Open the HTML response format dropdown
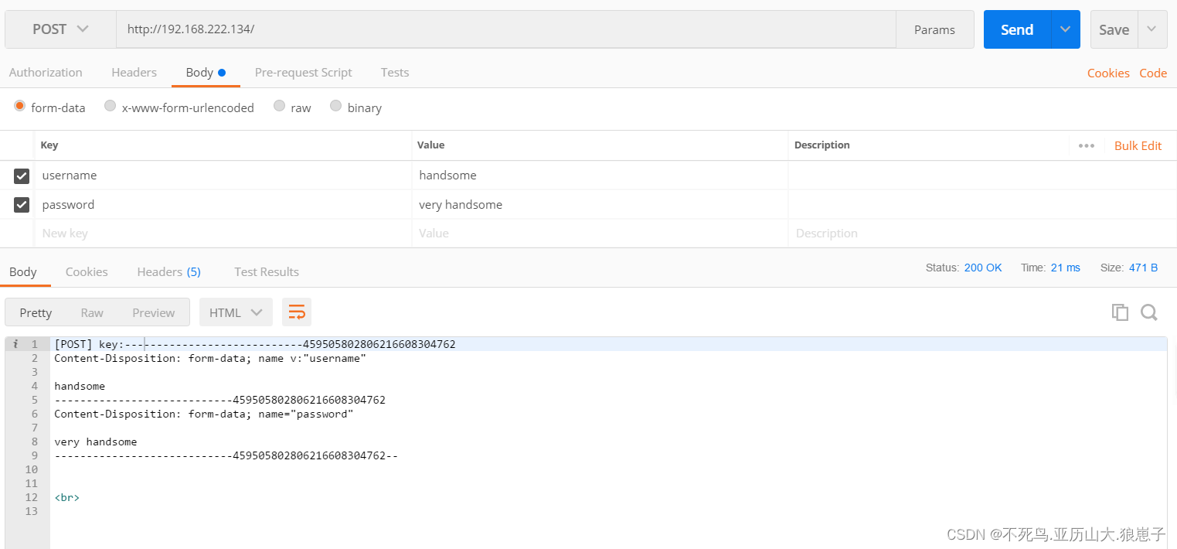Screen dimensions: 1177x549 236,312
